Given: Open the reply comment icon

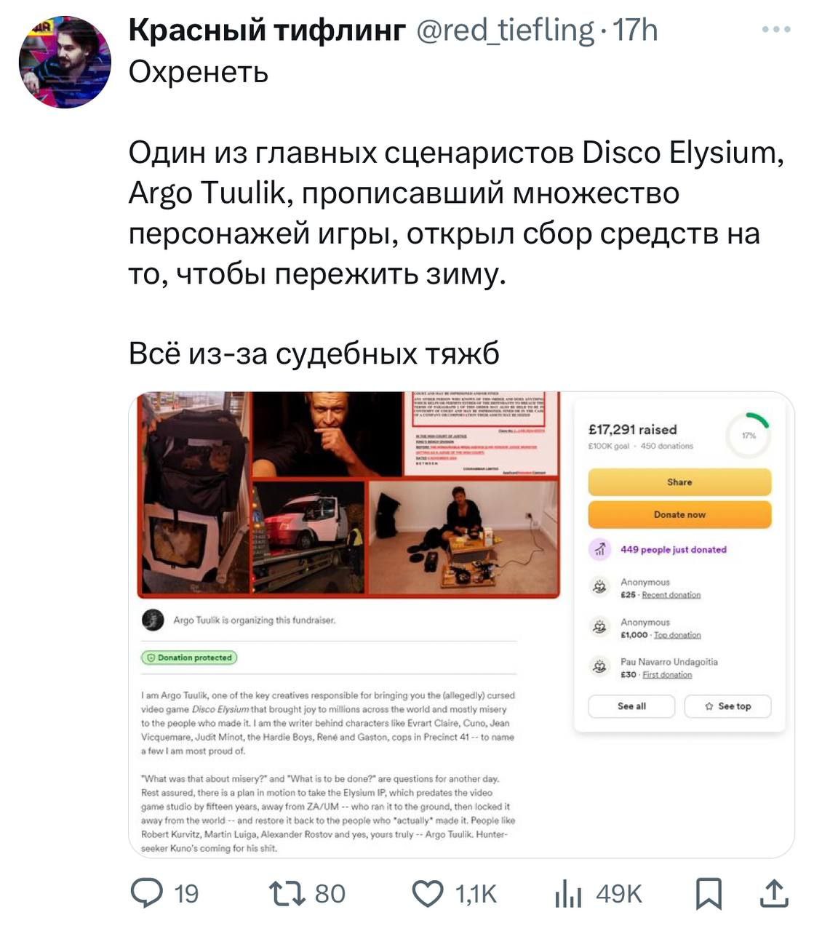Looking at the screenshot, I should point(148,893).
